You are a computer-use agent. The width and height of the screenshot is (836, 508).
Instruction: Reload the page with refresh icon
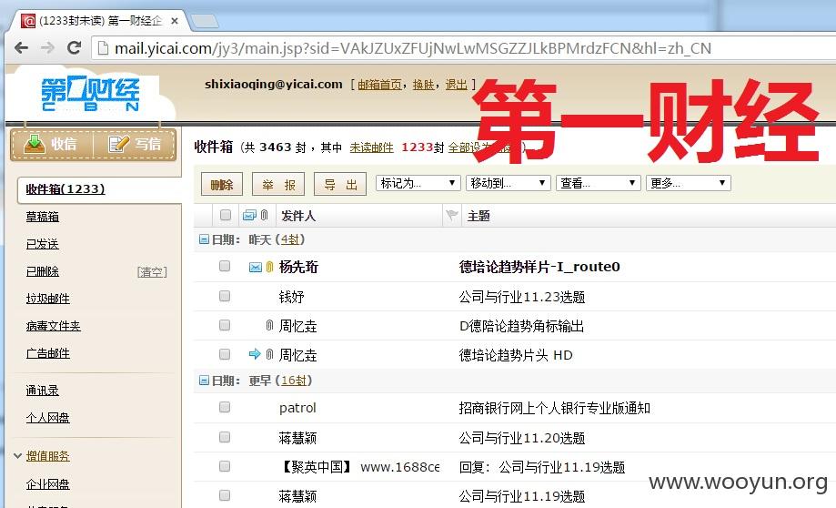pos(74,47)
